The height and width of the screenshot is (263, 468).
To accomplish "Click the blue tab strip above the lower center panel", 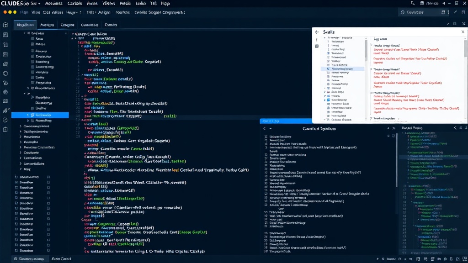I will [x=286, y=121].
